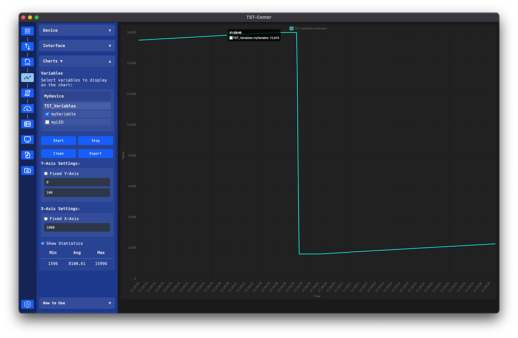Open the script scroll sidebar icon
This screenshot has height=338, width=518.
(28, 93)
